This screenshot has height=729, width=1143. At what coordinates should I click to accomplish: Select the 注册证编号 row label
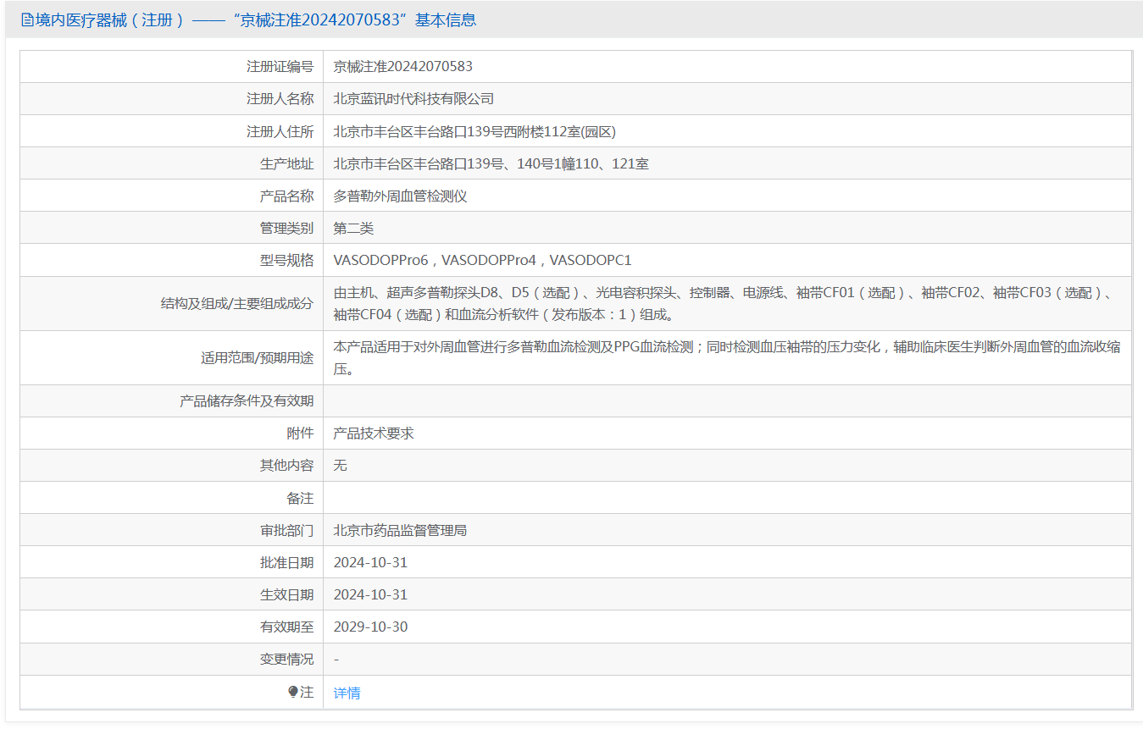pyautogui.click(x=280, y=66)
